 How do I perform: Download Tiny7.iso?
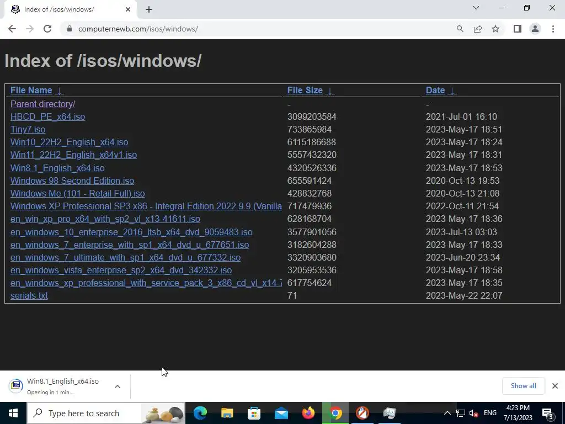[x=28, y=129]
